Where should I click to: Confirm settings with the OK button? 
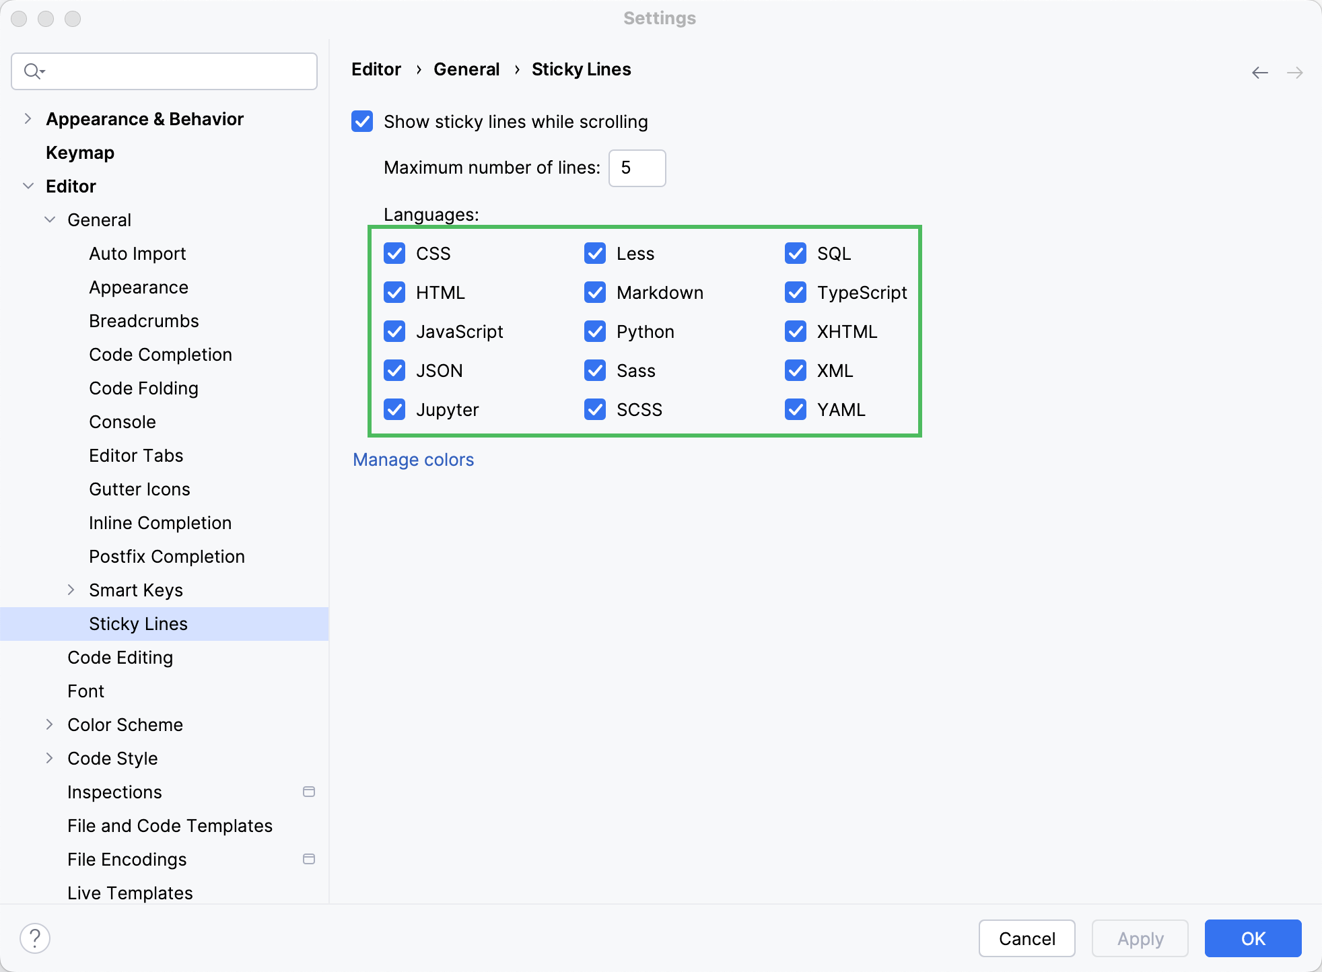1253,938
